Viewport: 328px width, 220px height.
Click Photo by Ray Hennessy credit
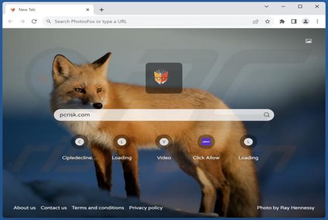click(286, 208)
